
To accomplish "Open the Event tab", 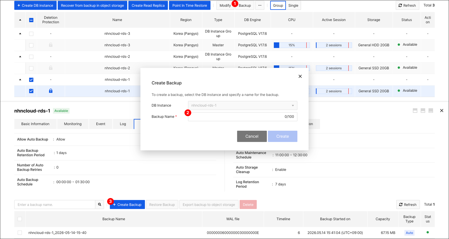I will pos(101,124).
